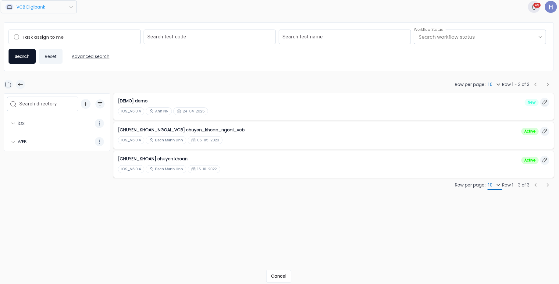Go to previous page in top pagination
Screen dimensions: 559x284
click(x=536, y=84)
